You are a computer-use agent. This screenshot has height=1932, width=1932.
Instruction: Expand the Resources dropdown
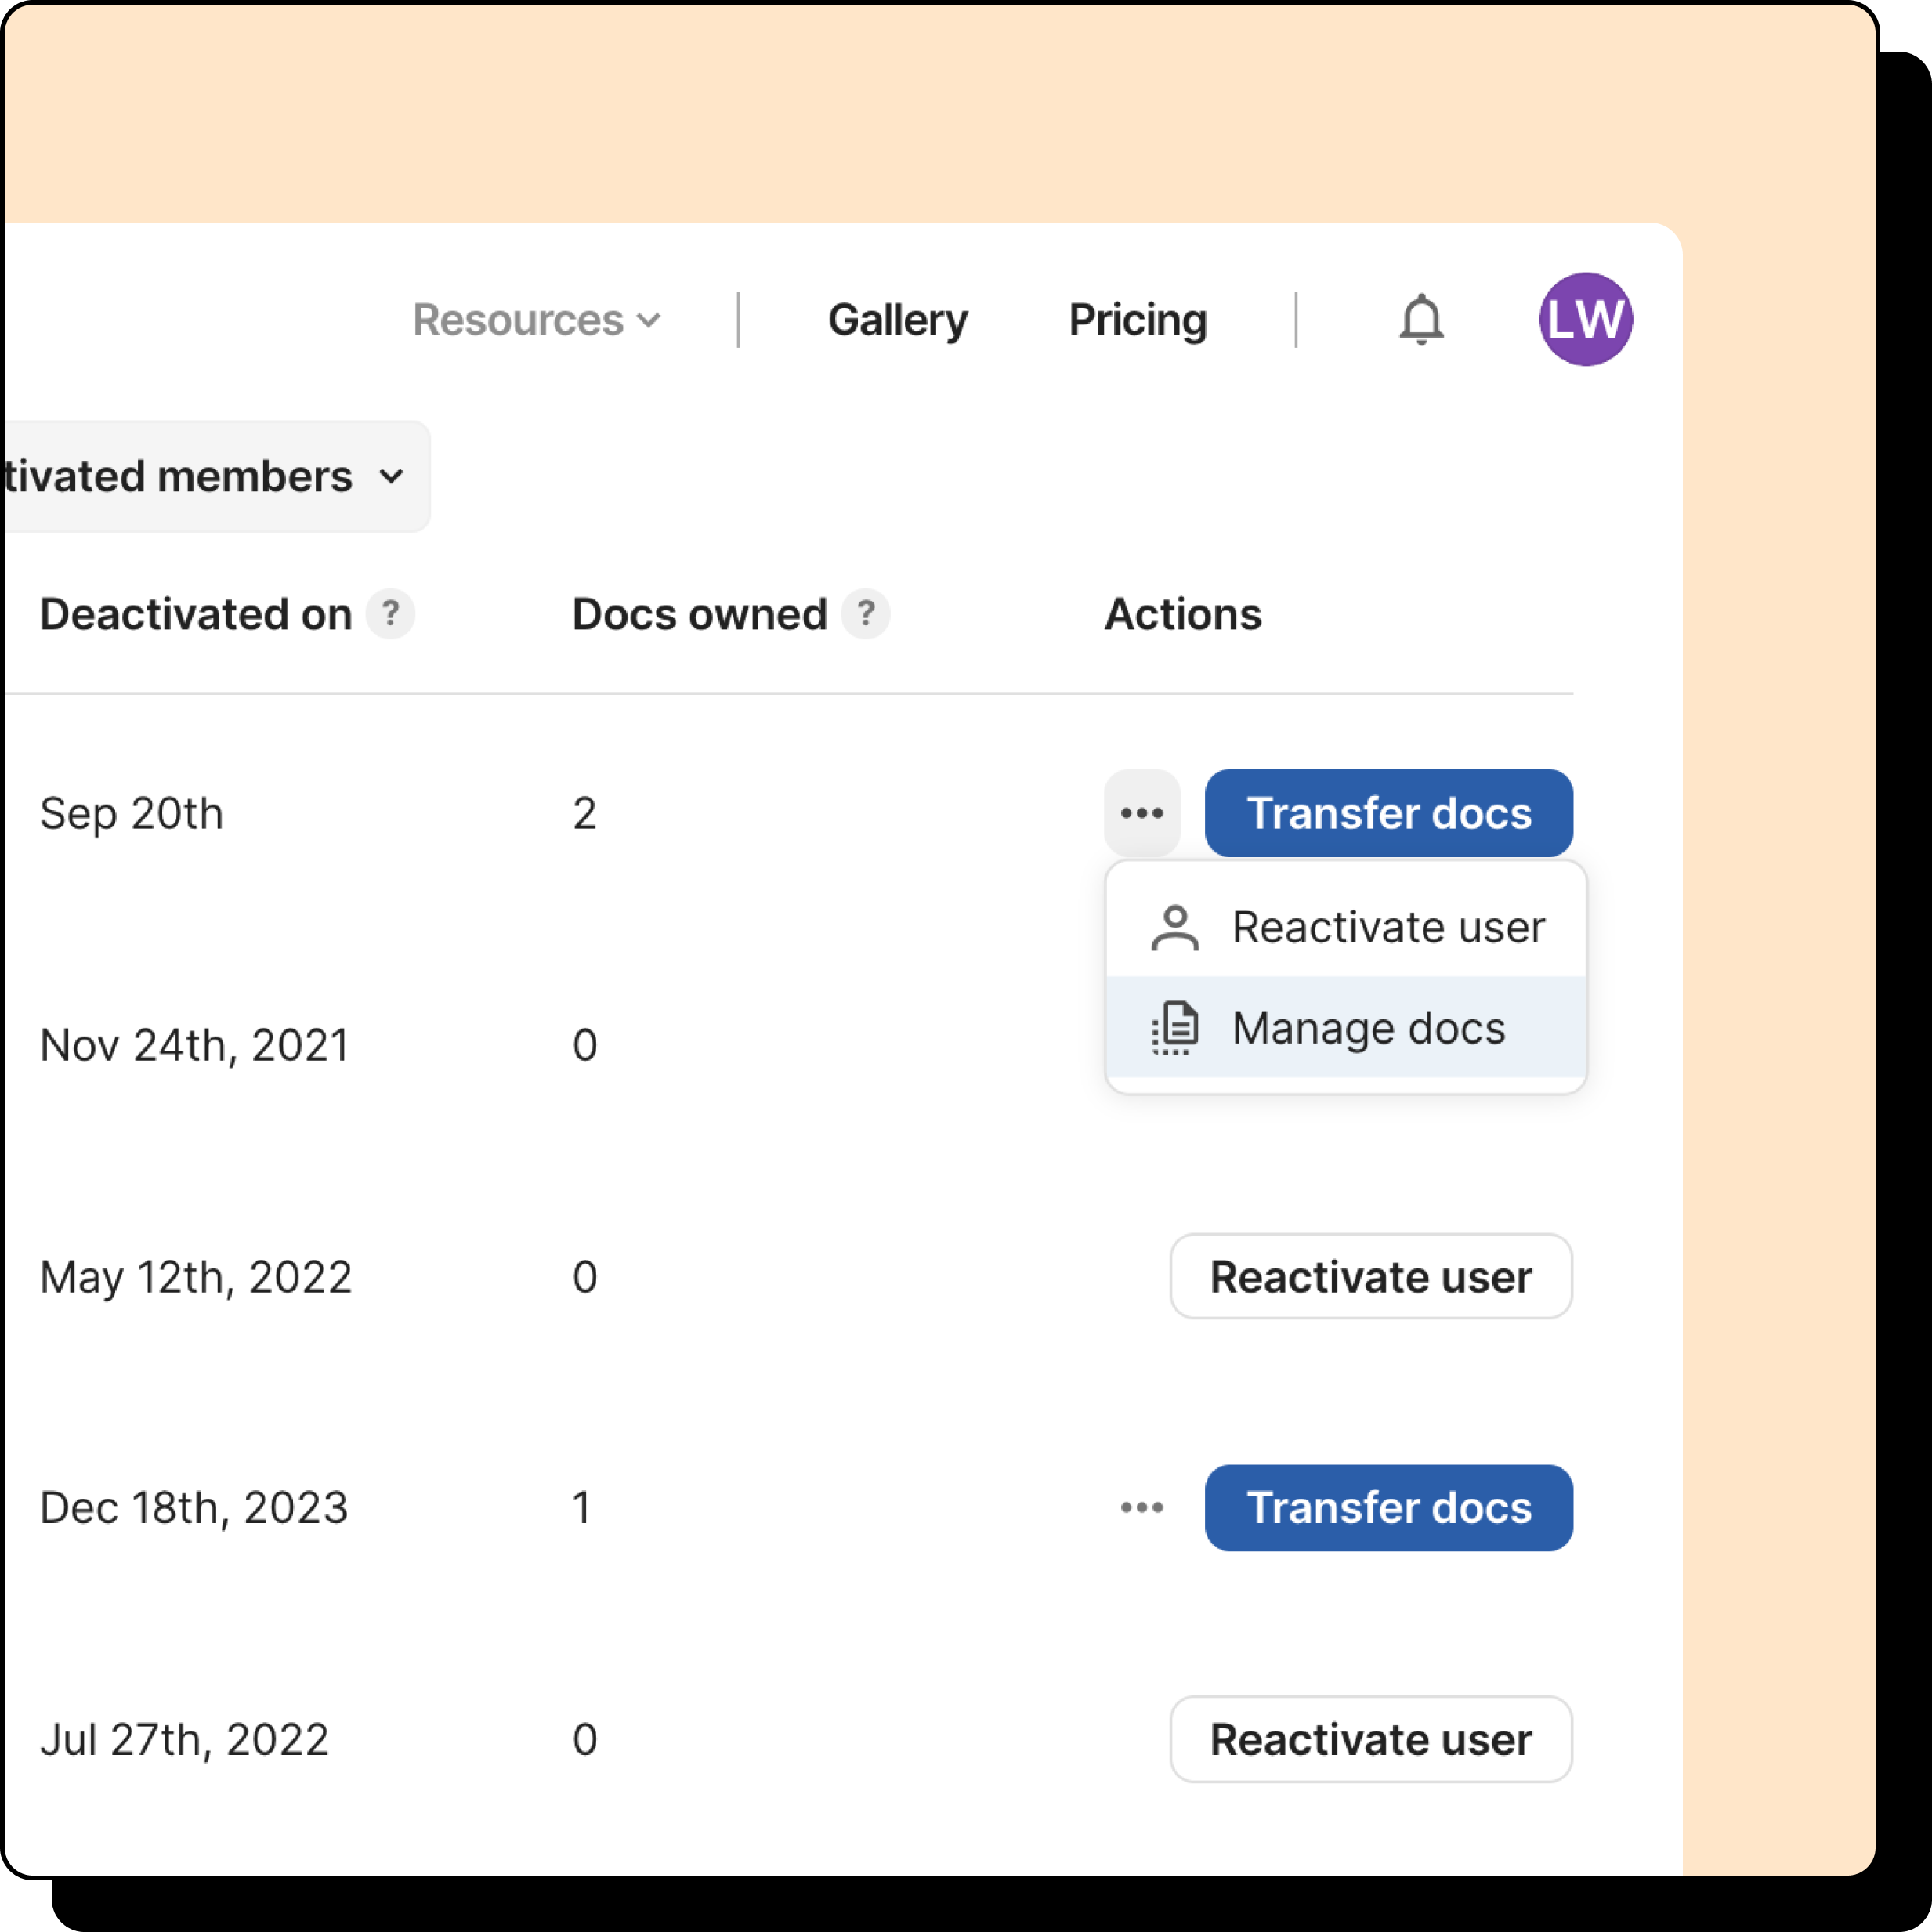536,320
